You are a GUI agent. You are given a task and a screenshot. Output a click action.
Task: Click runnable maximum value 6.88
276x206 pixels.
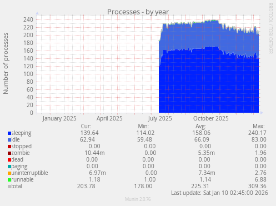point(260,179)
